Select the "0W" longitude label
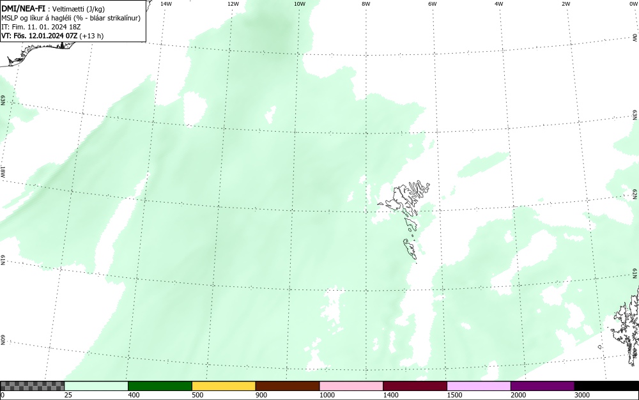 tap(633, 4)
